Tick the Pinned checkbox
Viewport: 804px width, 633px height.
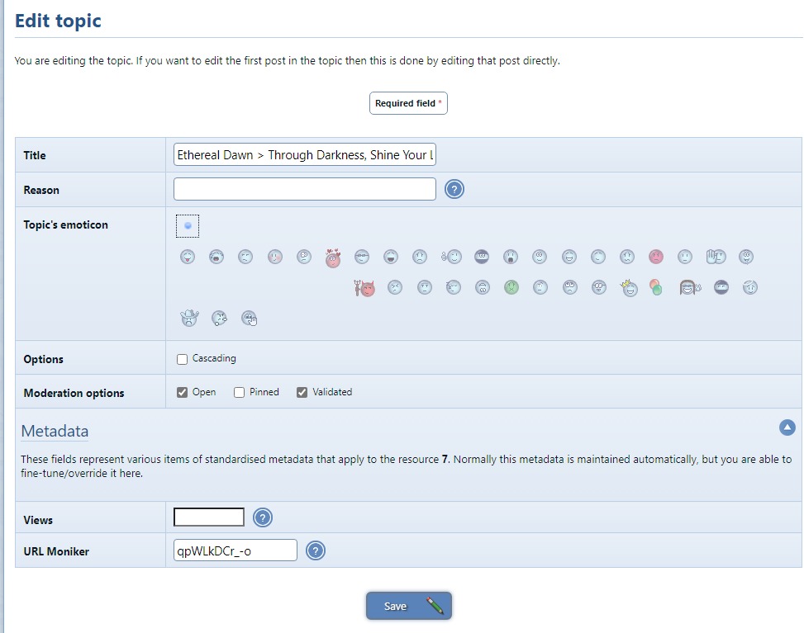240,393
